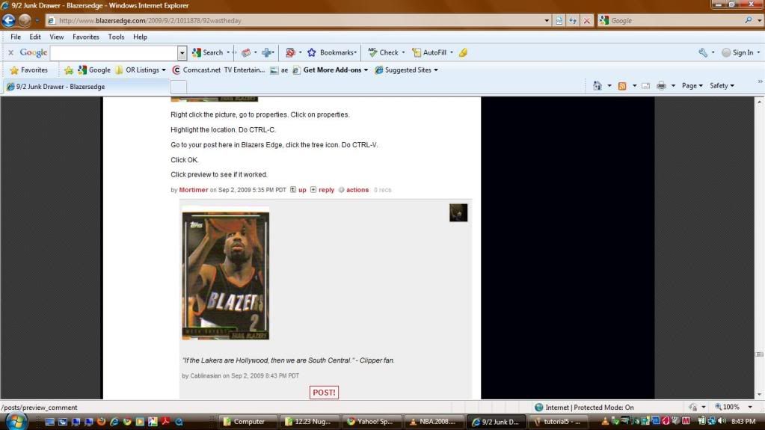The height and width of the screenshot is (430, 765).
Task: Switch to the Computer taskbar window
Action: pyautogui.click(x=248, y=422)
